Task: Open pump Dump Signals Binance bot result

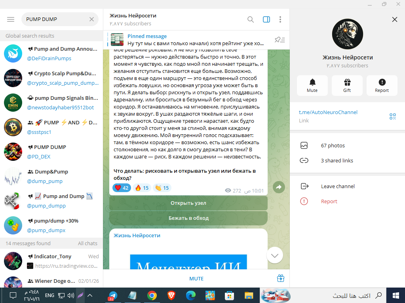Action: pyautogui.click(x=51, y=103)
